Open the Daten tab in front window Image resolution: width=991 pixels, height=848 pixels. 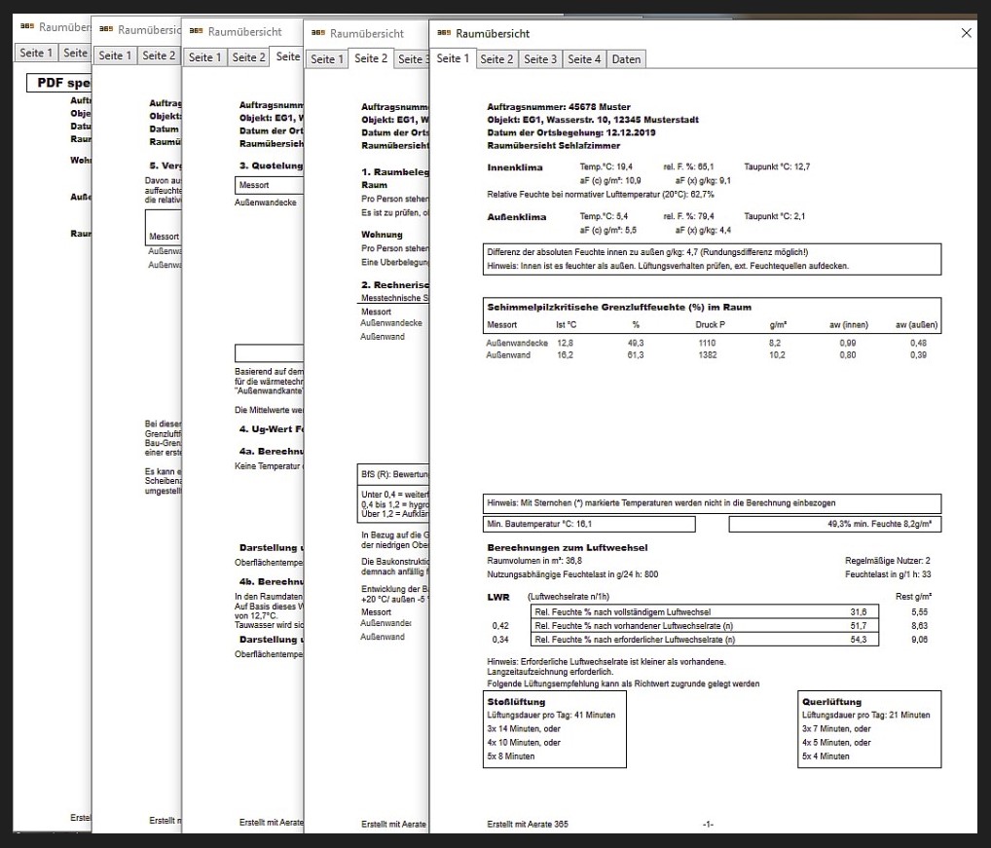tap(626, 58)
